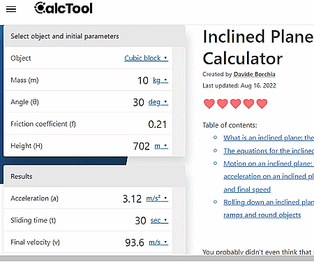Rate with the first heart icon
The width and height of the screenshot is (314, 262).
(209, 103)
